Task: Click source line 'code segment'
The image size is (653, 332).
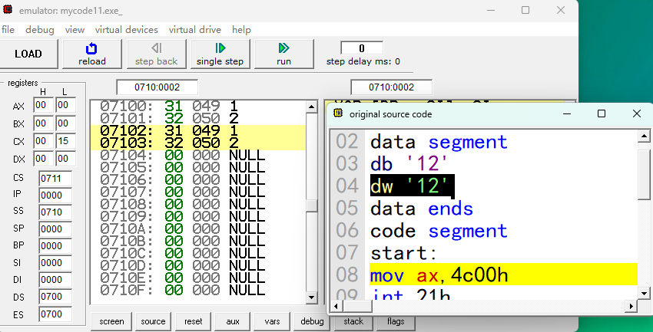Action: tap(439, 231)
